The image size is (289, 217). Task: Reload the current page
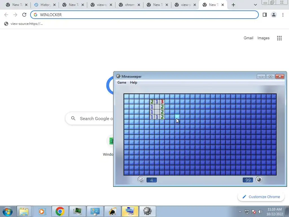click(x=24, y=15)
